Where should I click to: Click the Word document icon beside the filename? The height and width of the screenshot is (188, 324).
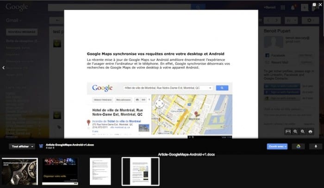[41, 146]
